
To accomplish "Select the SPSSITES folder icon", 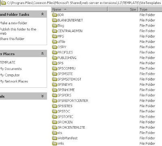I will pos(55,106).
